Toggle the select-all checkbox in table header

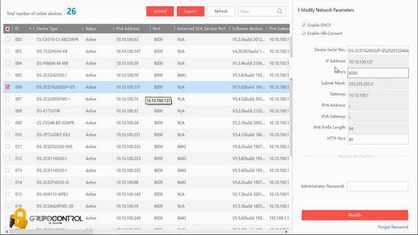pos(8,29)
